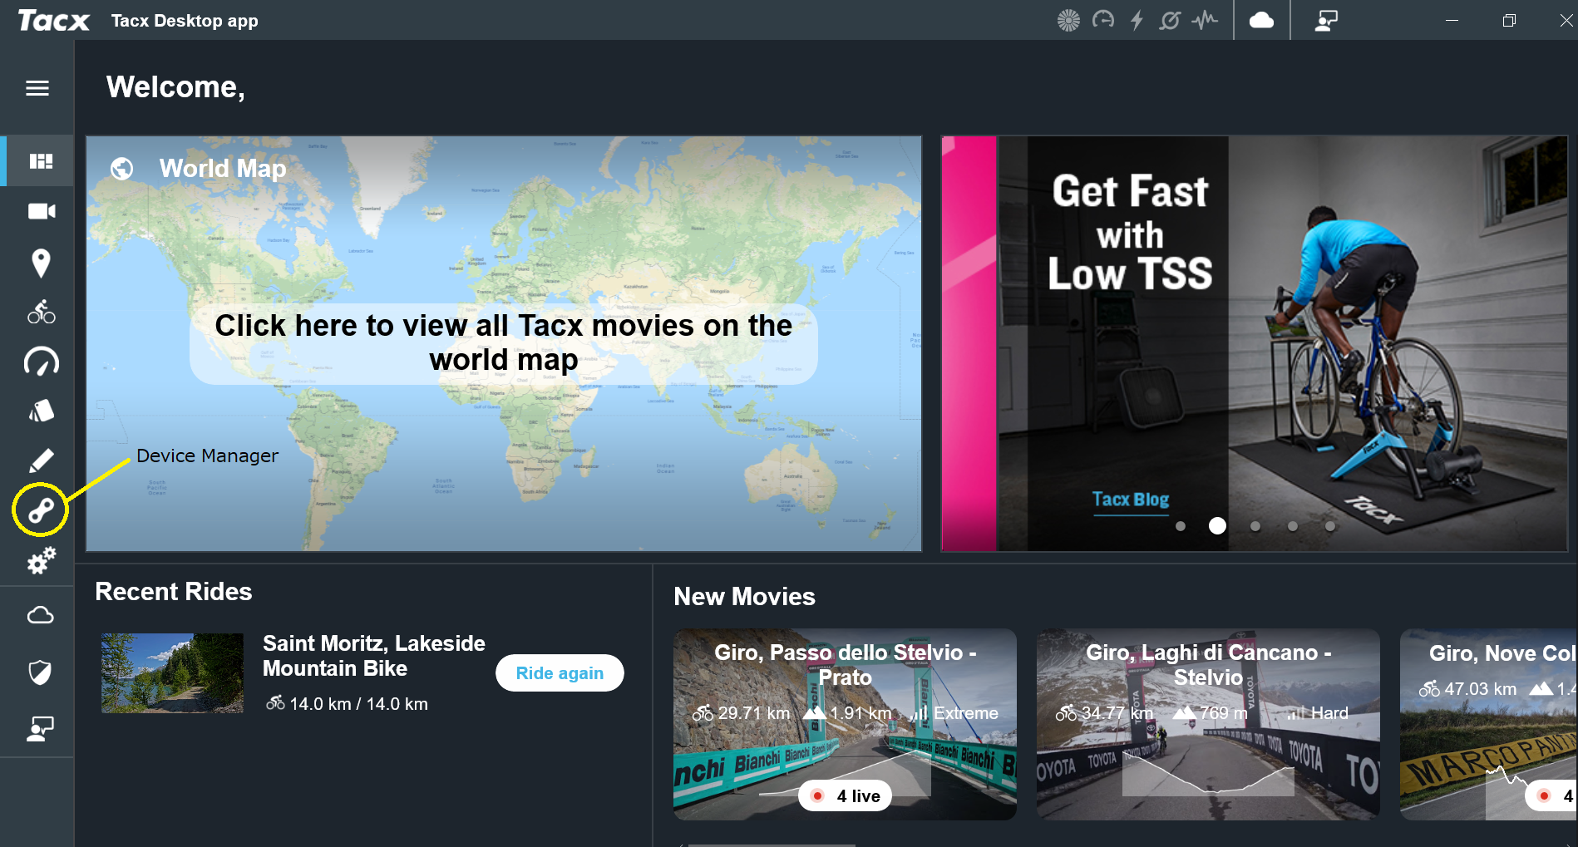
Task: Minimize the Tacx Desktop app window
Action: point(1452,20)
